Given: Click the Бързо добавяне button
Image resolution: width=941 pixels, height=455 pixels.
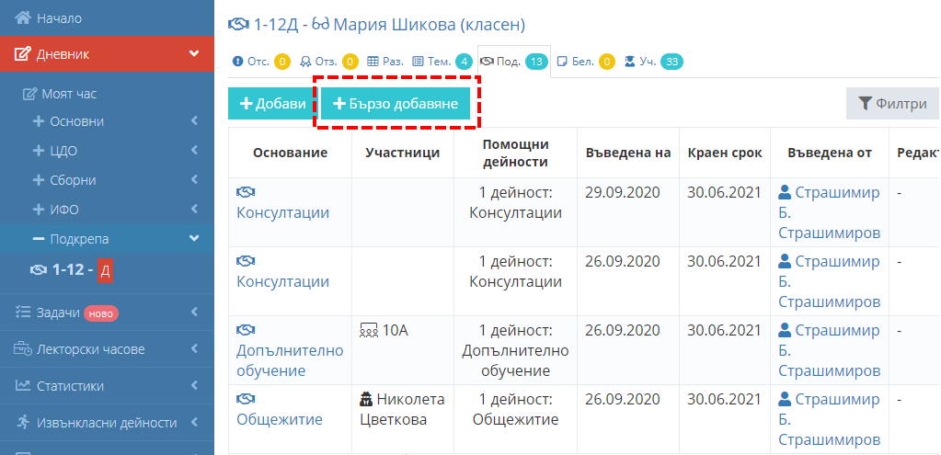Looking at the screenshot, I should coord(396,104).
